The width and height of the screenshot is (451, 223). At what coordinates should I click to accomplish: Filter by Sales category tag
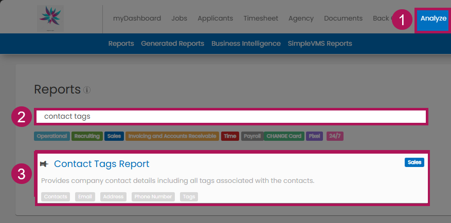tap(114, 136)
